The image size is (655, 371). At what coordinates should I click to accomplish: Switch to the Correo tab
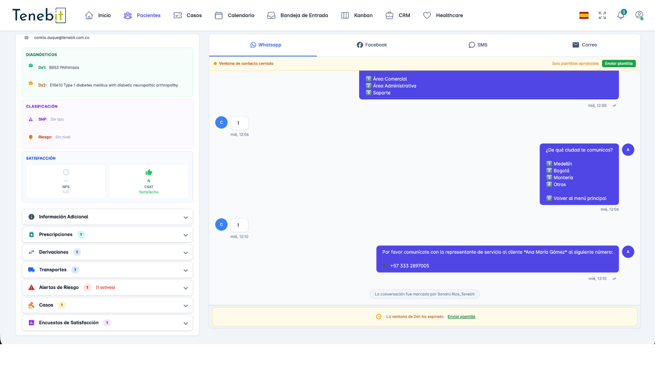(x=585, y=45)
